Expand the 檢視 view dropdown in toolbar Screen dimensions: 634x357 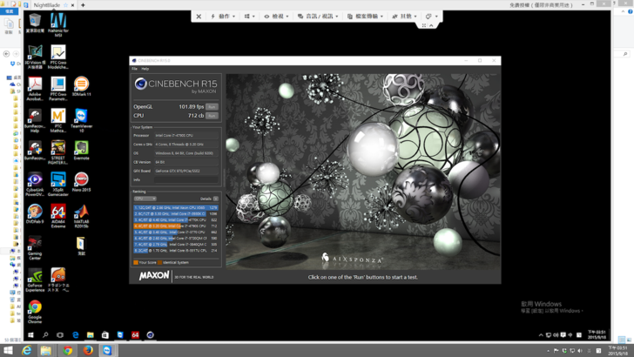click(x=276, y=17)
